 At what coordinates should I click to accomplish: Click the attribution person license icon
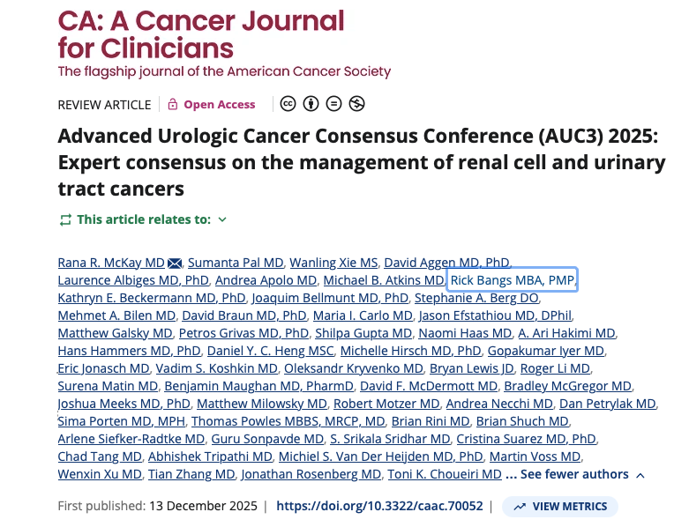pos(311,104)
